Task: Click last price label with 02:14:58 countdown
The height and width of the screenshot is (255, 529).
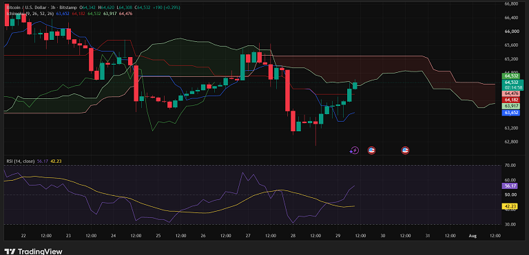Action: tap(512, 85)
